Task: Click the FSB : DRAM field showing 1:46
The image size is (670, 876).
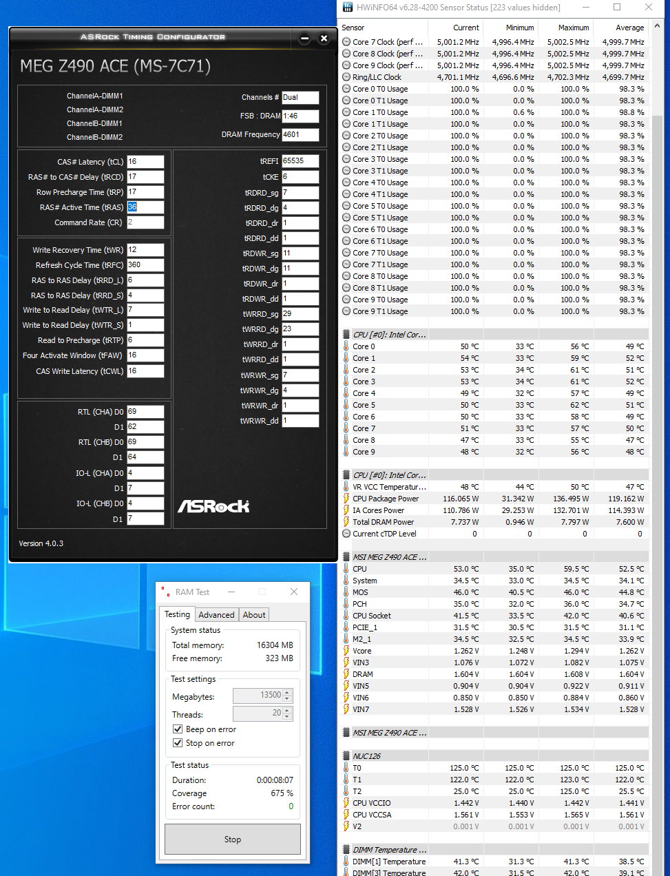Action: [x=300, y=116]
